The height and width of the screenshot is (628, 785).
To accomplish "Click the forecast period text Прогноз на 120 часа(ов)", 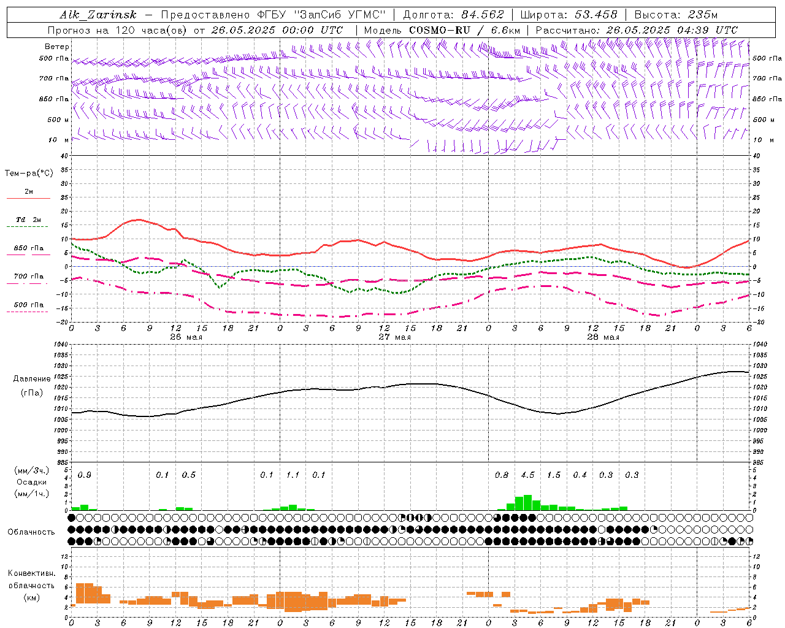I will pos(118,30).
